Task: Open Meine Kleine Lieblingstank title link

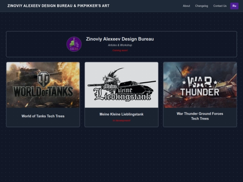Action: click(121, 114)
